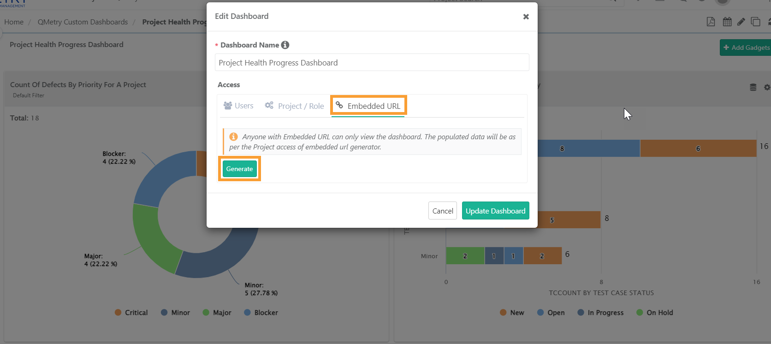The width and height of the screenshot is (771, 344).
Task: Click the Cancel button
Action: pos(443,211)
